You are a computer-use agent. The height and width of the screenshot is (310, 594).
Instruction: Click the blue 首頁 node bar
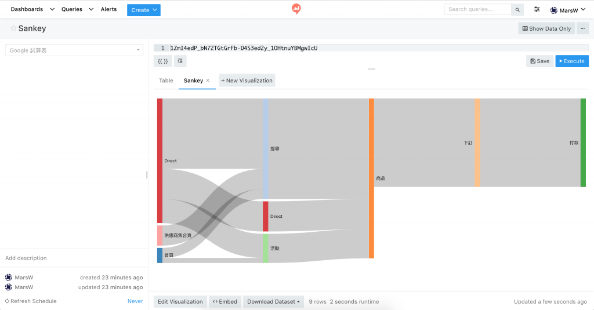tap(160, 256)
